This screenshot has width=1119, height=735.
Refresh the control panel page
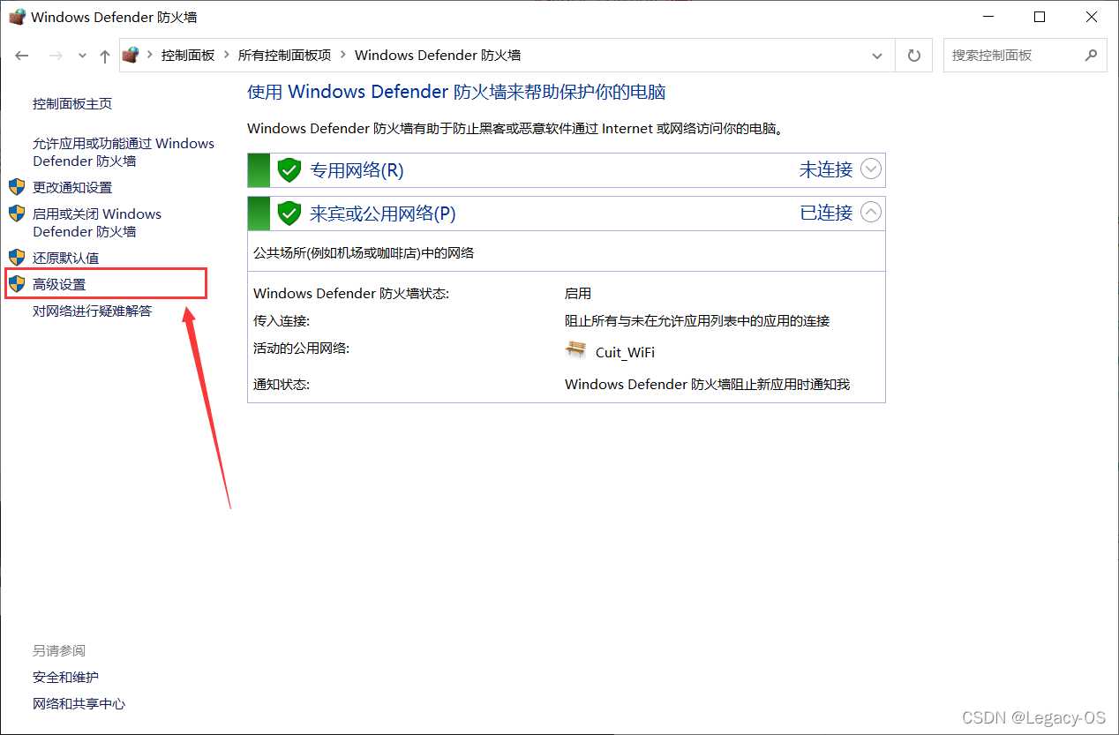pyautogui.click(x=914, y=56)
